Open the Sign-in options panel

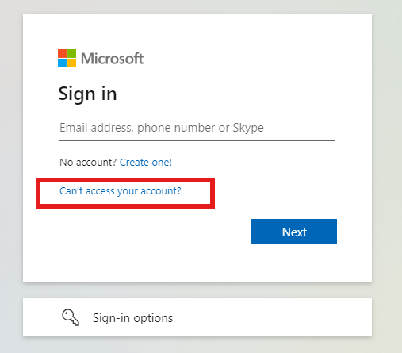click(x=197, y=317)
